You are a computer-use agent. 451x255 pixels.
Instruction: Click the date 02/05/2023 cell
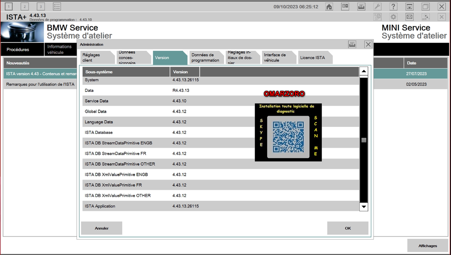pos(416,84)
